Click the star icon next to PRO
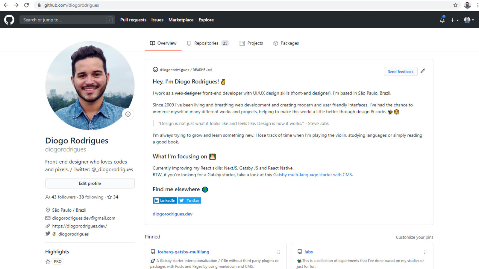 coord(48,262)
